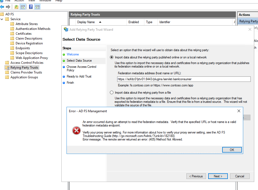Click the AD FS root folder icon

point(2,14)
